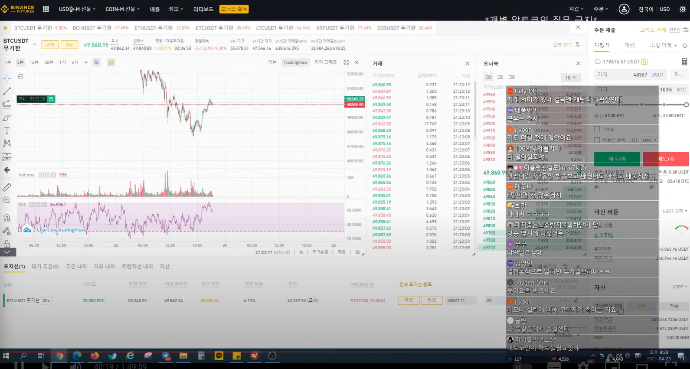Click cross margin mode button

click(x=50, y=45)
